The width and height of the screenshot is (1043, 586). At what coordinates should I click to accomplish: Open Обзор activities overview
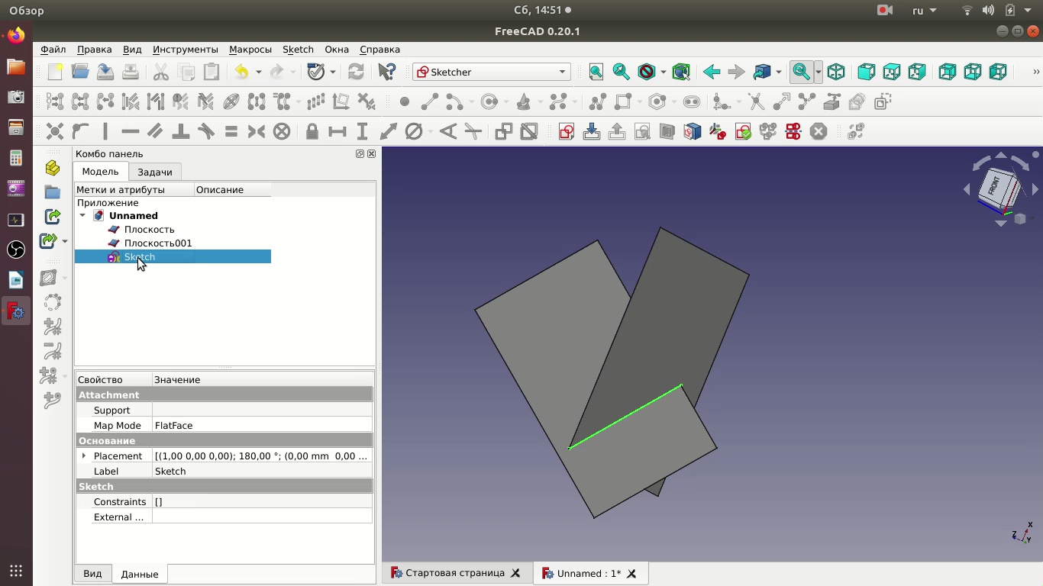[27, 10]
